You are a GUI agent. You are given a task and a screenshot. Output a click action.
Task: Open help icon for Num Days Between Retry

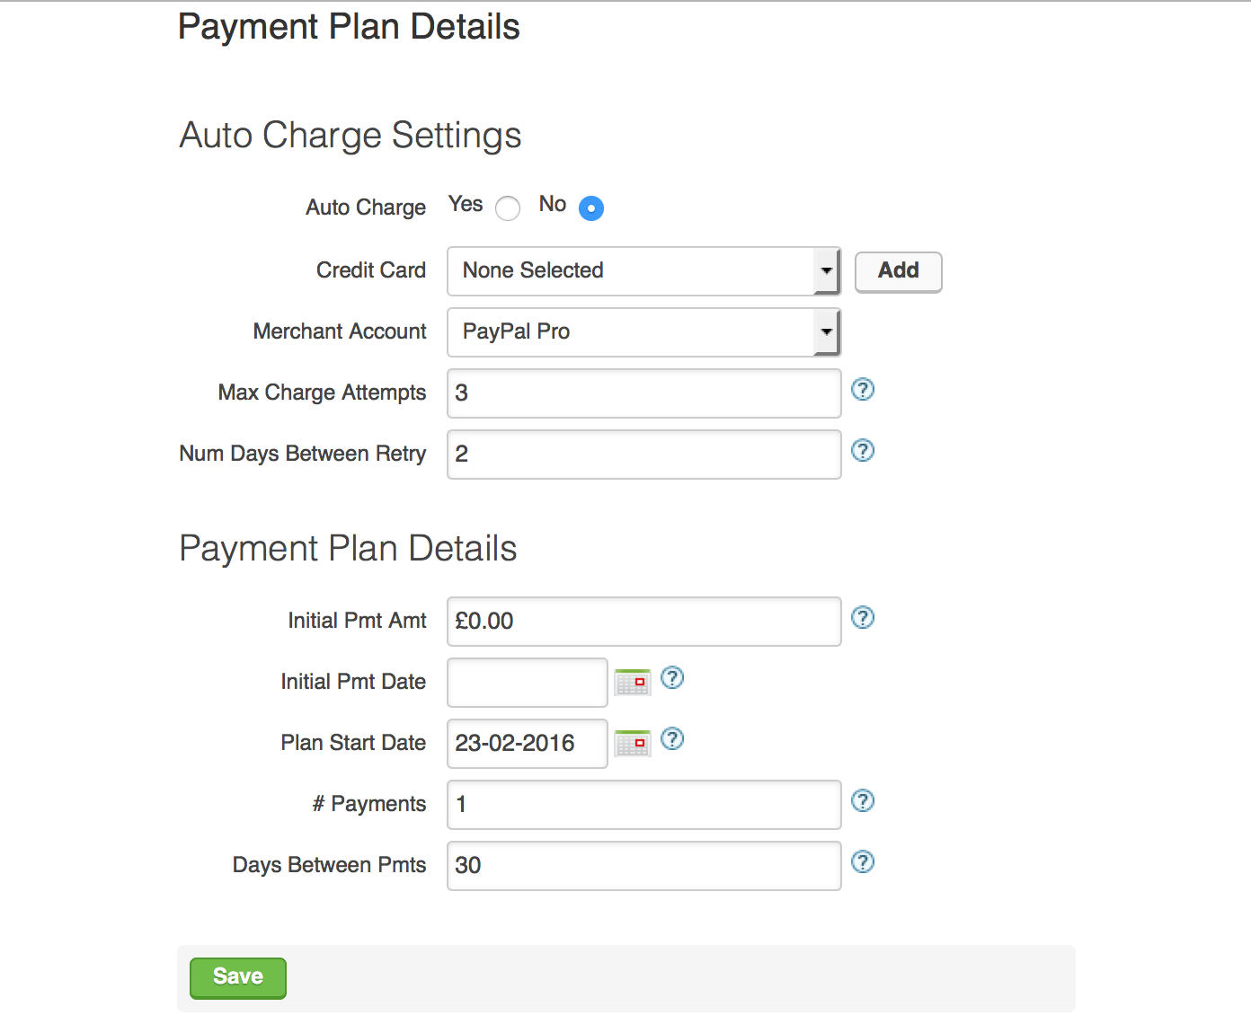point(863,450)
